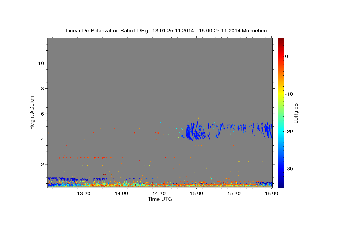The height and width of the screenshot is (225, 337).
Task: Click the 14:30 time tick label
Action: coord(159,193)
